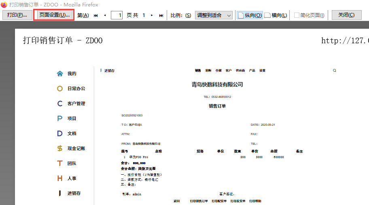Click the current page number field
Image resolution: width=369 pixels, height=205 pixels.
coord(117,15)
